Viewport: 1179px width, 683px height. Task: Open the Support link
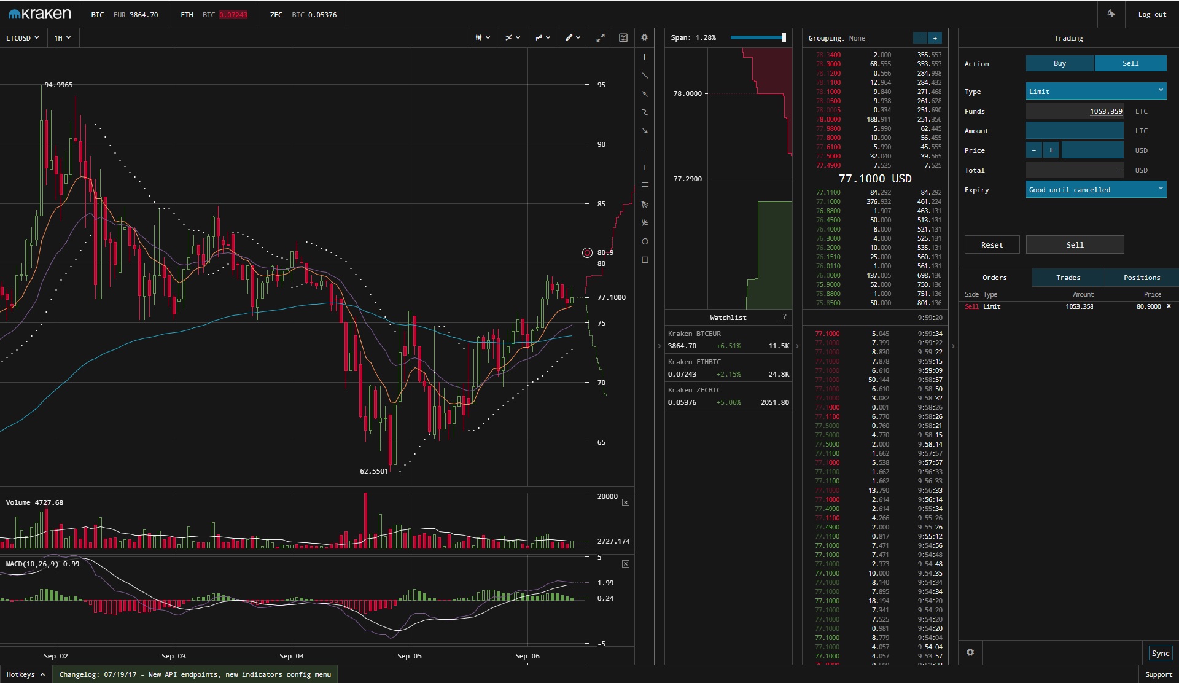(1159, 674)
